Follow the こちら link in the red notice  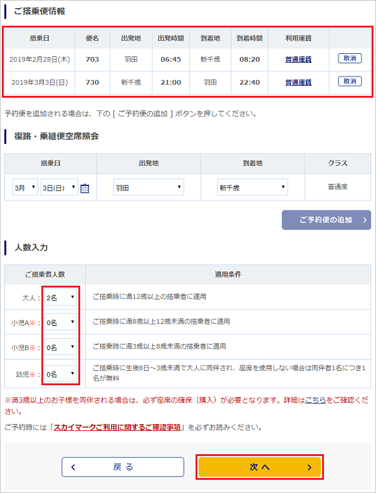pyautogui.click(x=315, y=398)
